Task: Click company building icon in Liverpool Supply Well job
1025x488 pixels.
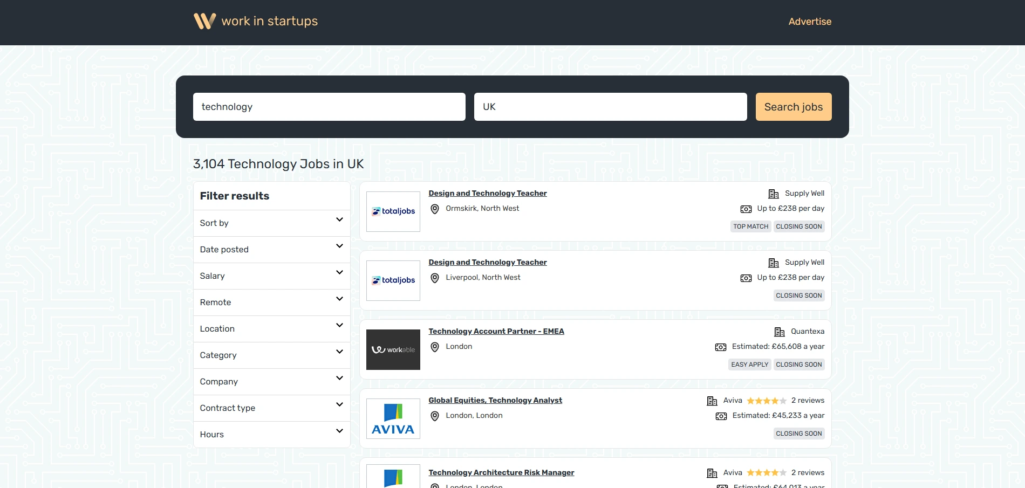Action: (x=774, y=263)
